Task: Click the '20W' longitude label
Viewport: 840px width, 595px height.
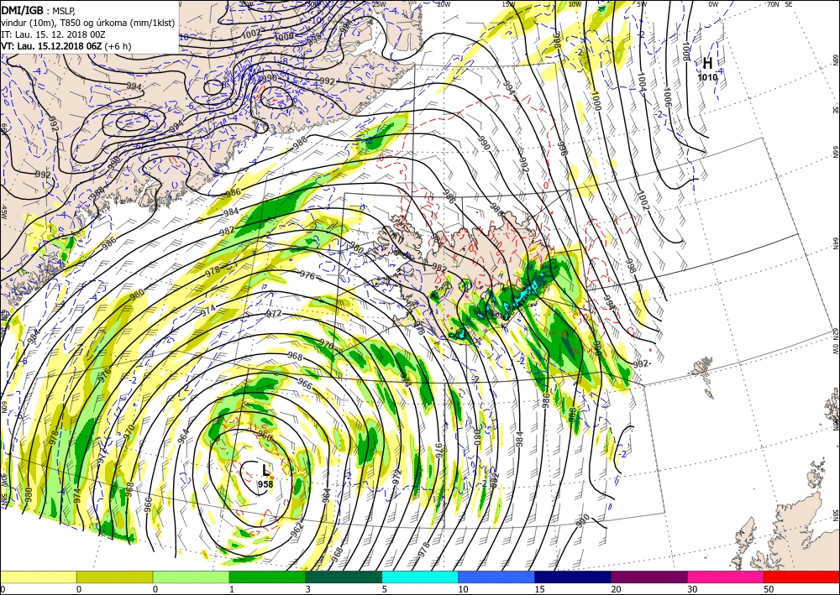Action: (443, 4)
